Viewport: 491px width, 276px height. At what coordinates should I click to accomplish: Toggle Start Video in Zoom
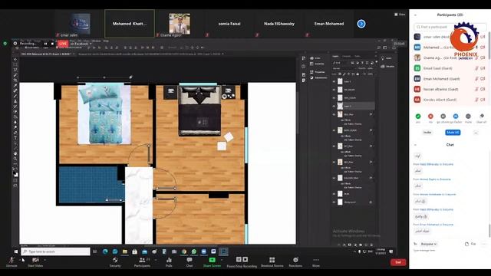[x=35, y=262]
